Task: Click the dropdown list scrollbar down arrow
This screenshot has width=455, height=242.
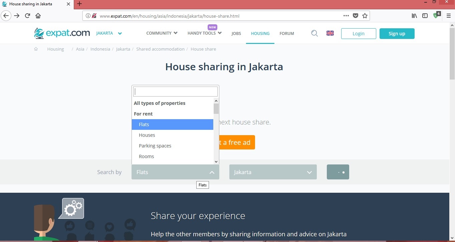Action: [x=216, y=161]
